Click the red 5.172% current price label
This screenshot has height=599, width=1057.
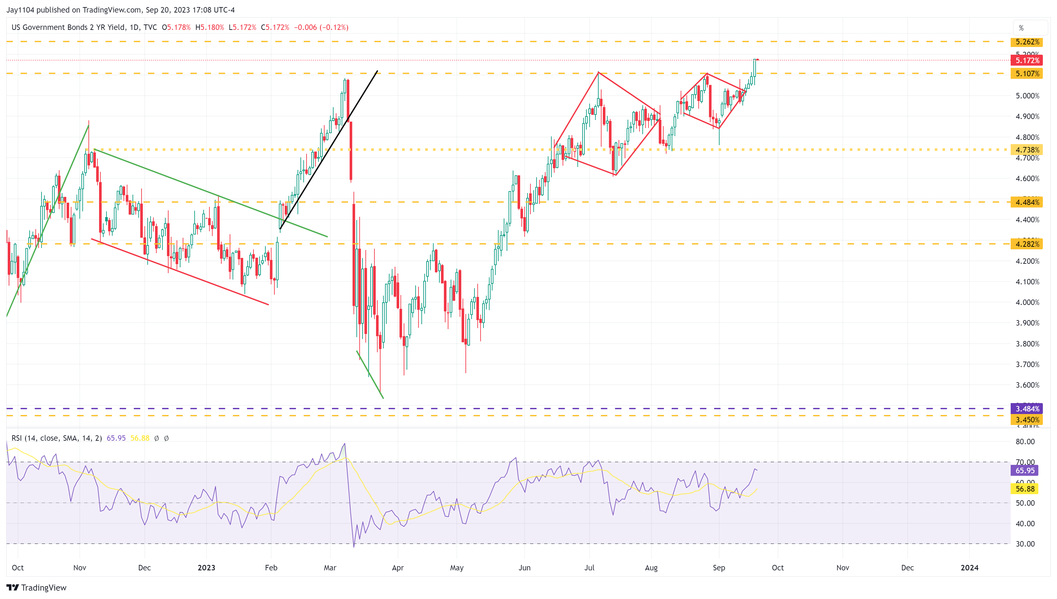tap(1026, 60)
